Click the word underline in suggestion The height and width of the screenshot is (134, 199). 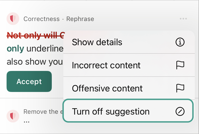45,48
